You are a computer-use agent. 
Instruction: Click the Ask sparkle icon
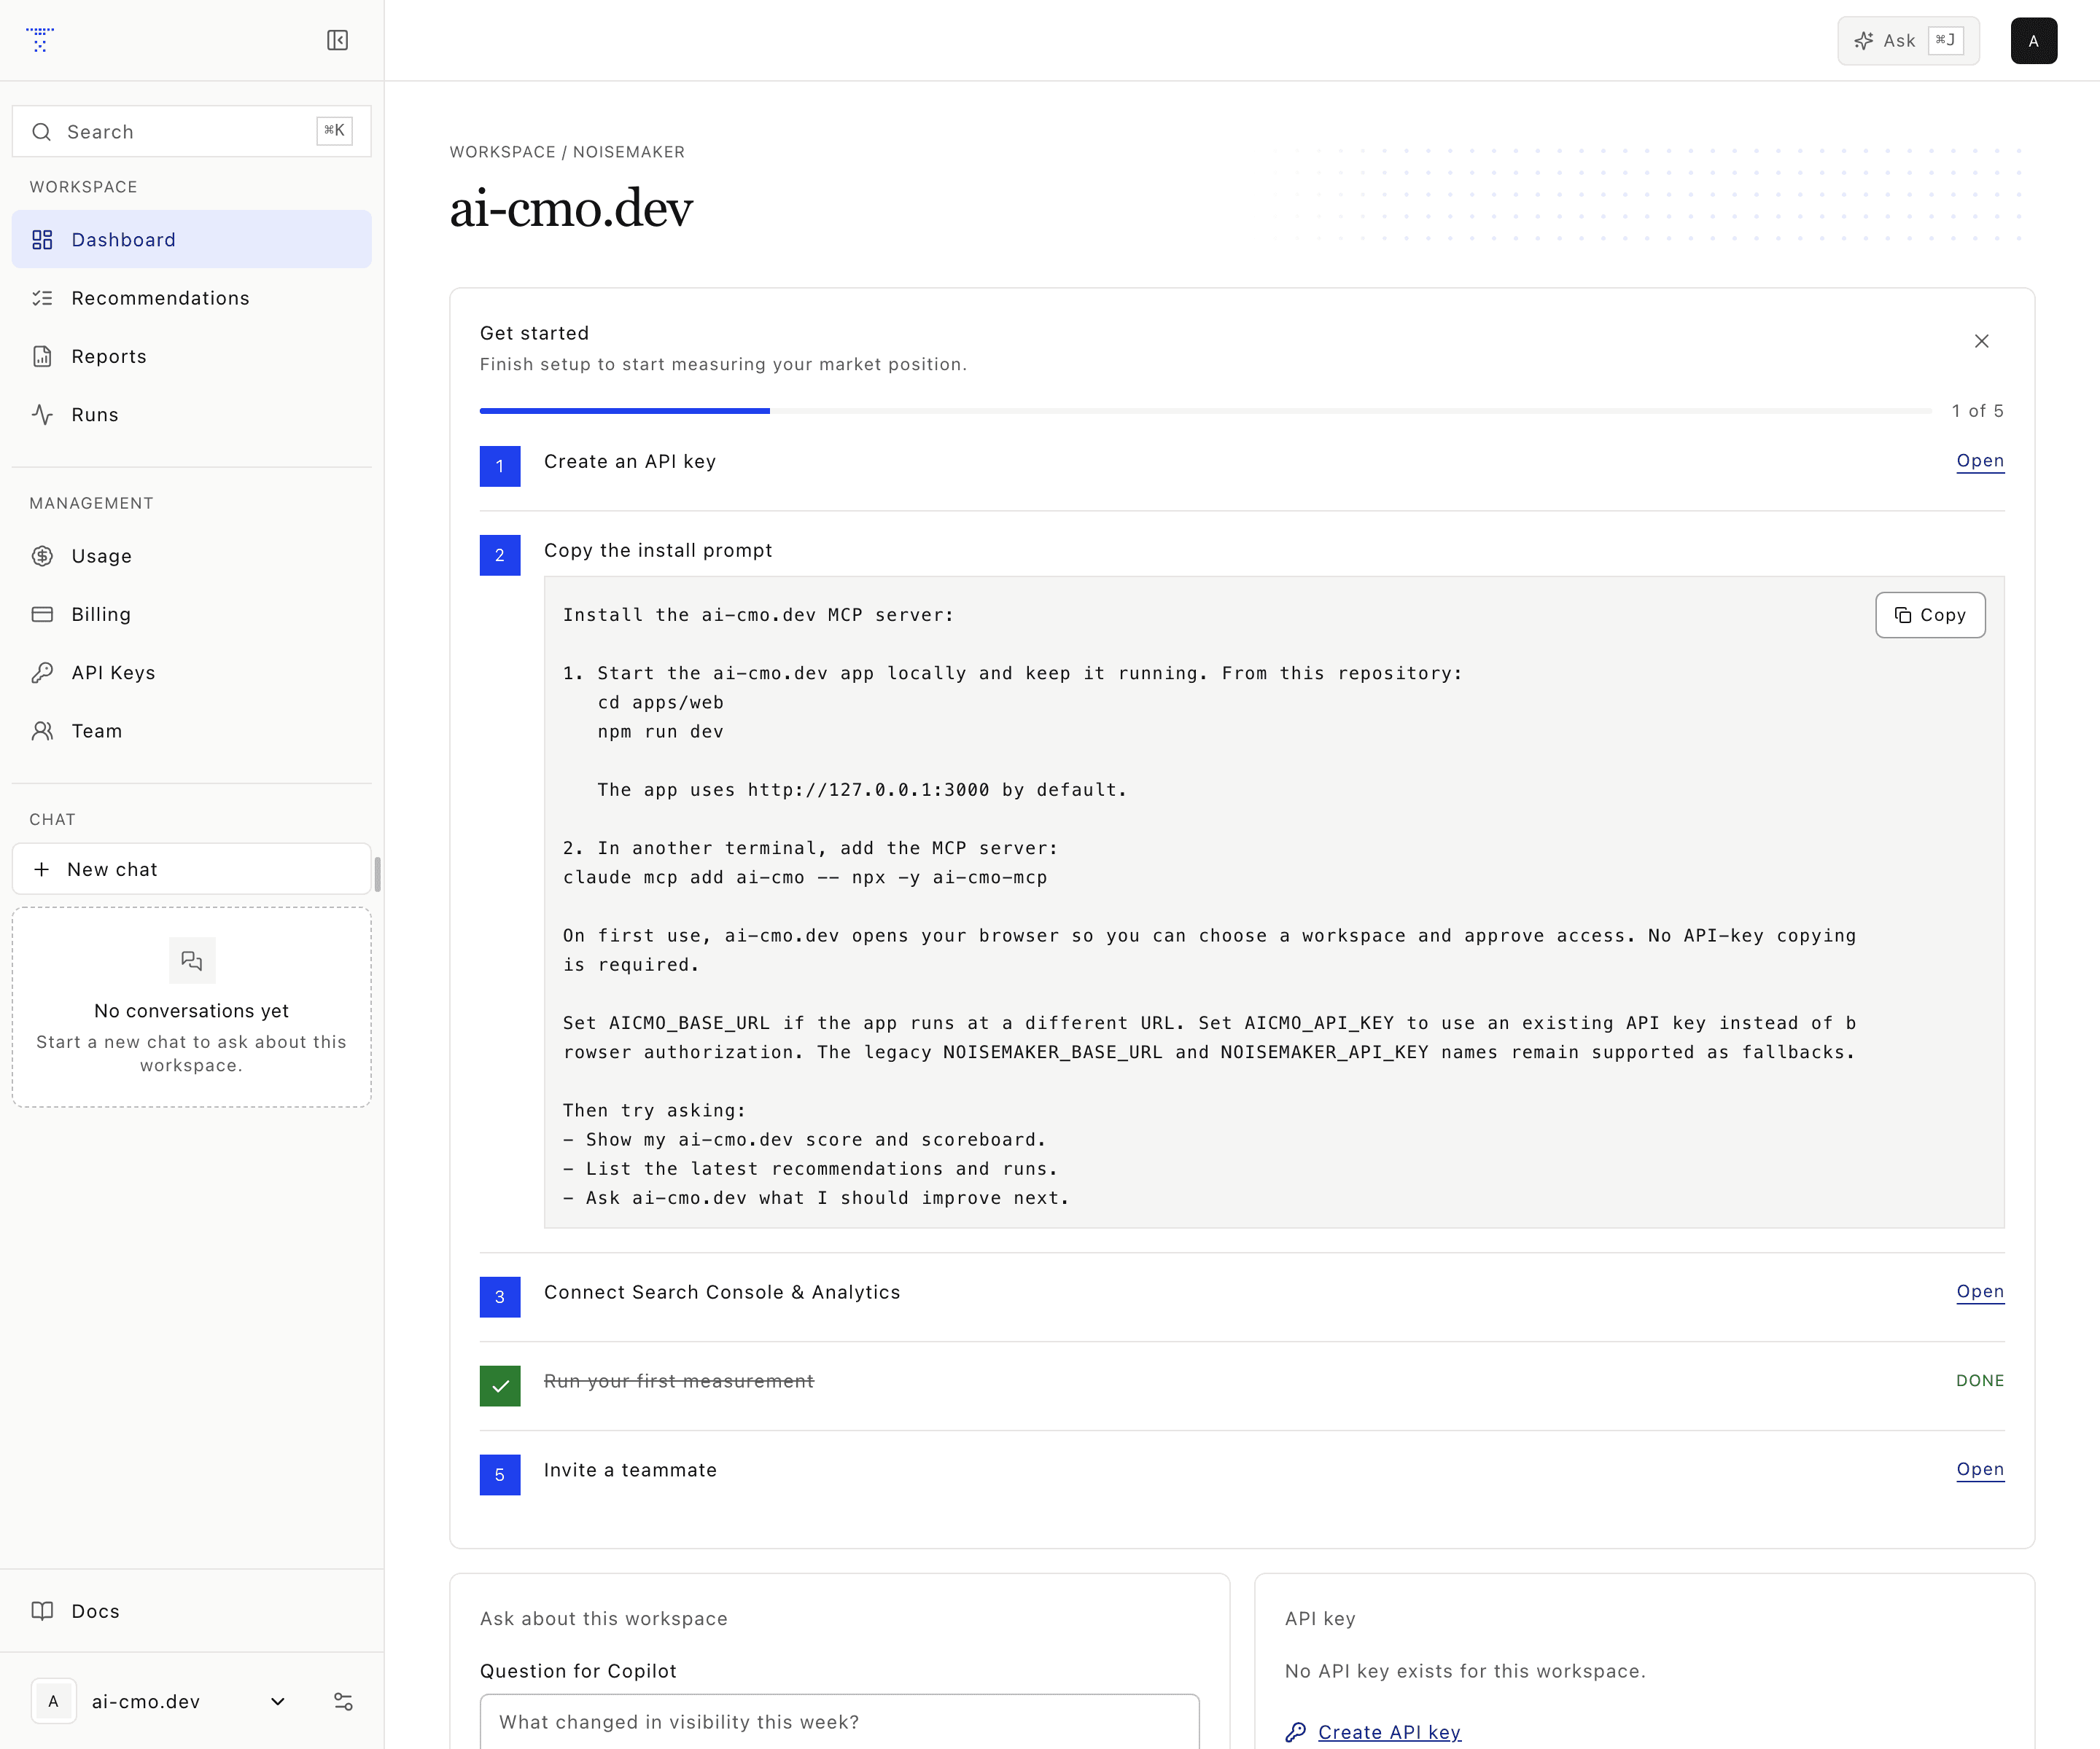tap(1864, 41)
